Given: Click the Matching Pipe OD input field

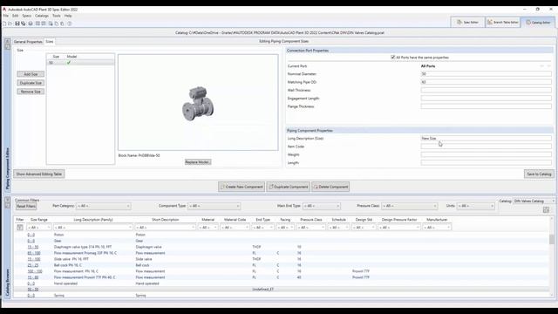Looking at the screenshot, I should coord(487,82).
